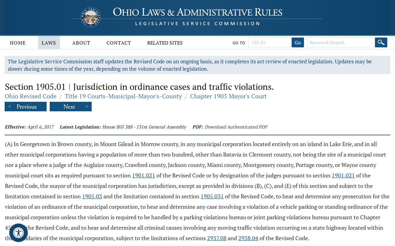Image resolution: width=395 pixels, height=246 pixels.
Task: Click the Go To section number field
Action: (270, 42)
